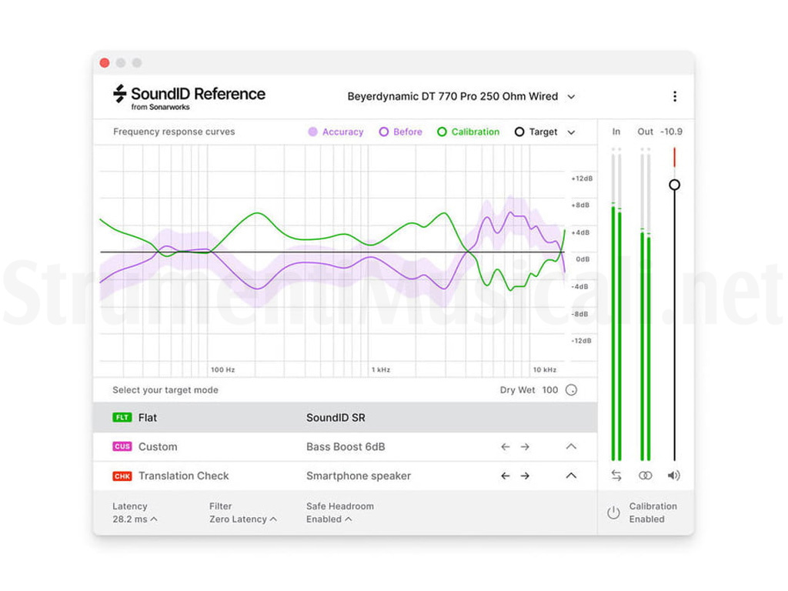This screenshot has width=788, height=591.
Task: Go to next Custom preset arrow
Action: point(525,447)
